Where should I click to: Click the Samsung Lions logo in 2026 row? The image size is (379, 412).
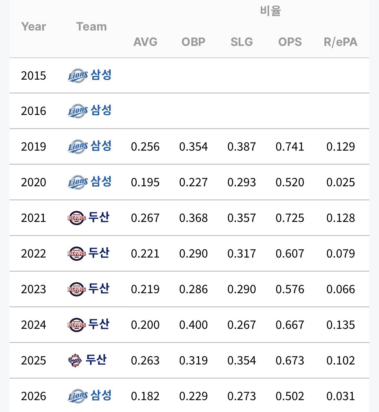pyautogui.click(x=78, y=396)
